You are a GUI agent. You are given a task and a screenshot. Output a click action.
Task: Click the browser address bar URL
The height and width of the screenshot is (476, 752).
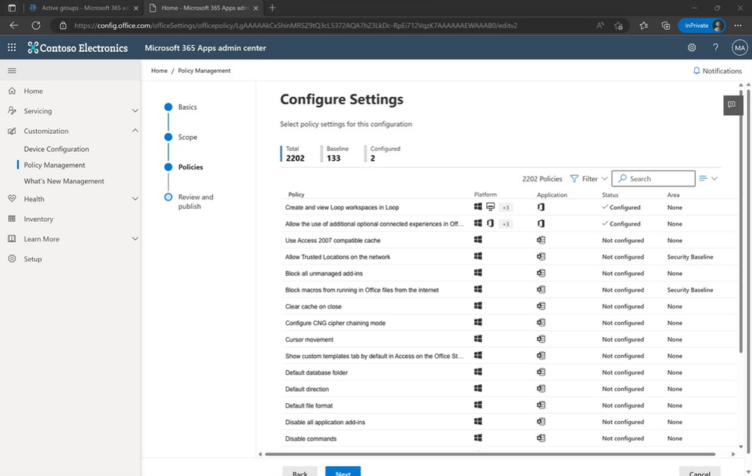(295, 26)
